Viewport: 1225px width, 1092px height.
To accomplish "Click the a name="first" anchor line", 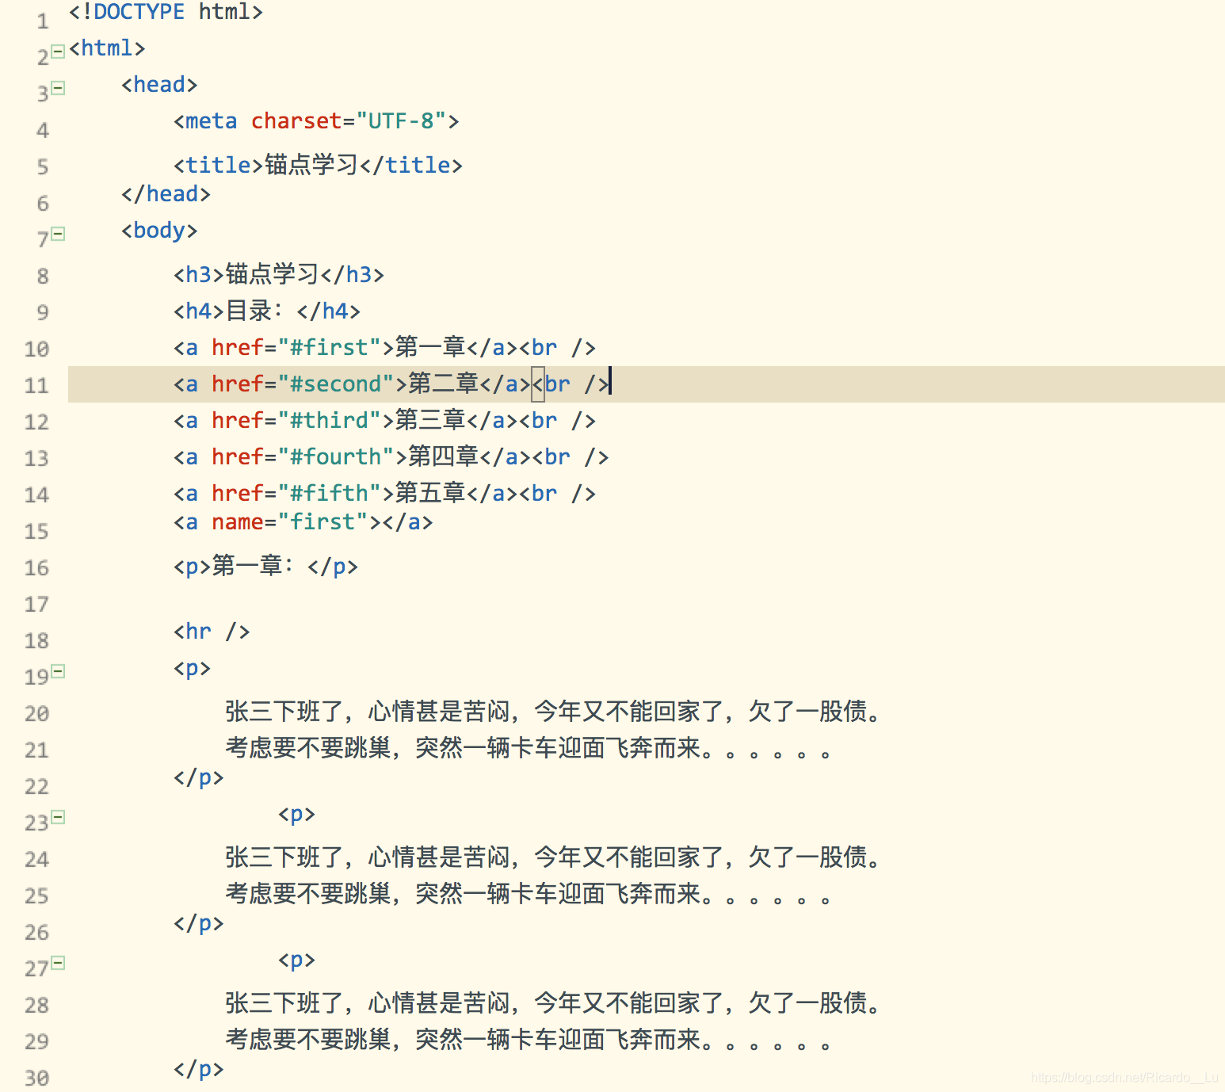I will [x=303, y=522].
